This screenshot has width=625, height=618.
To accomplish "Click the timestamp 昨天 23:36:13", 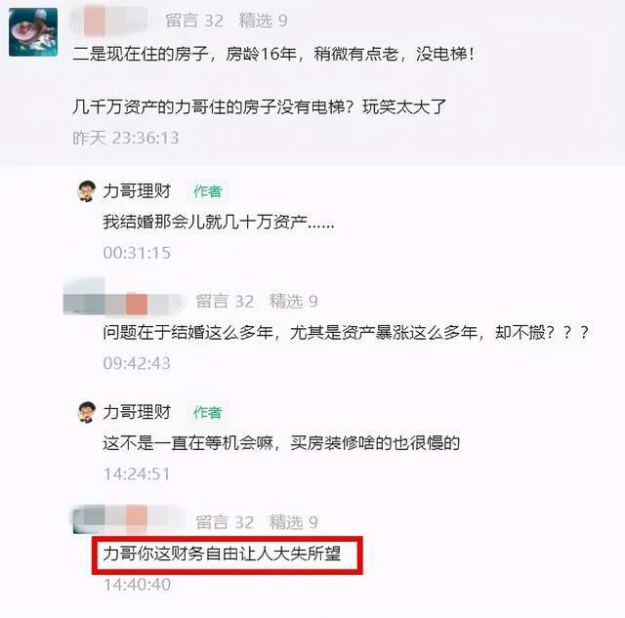I will coord(126,138).
